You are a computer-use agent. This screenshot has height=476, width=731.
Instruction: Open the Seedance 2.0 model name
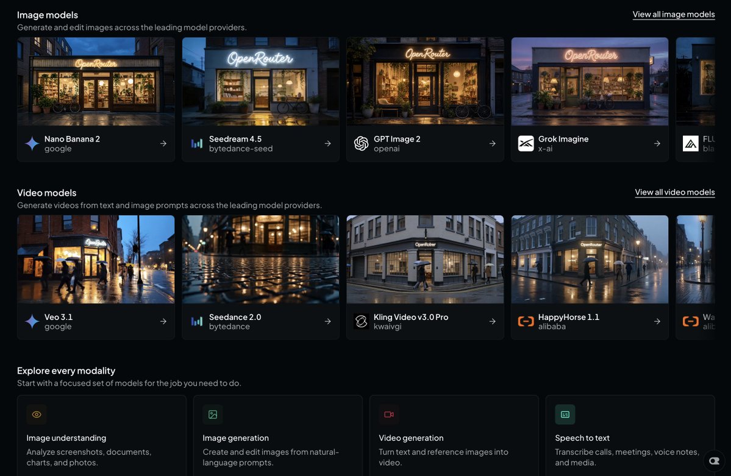[x=235, y=317]
